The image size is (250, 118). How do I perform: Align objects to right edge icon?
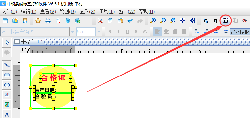click(x=207, y=32)
